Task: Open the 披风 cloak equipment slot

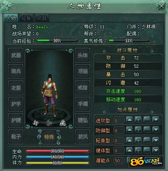Action: 82,137
